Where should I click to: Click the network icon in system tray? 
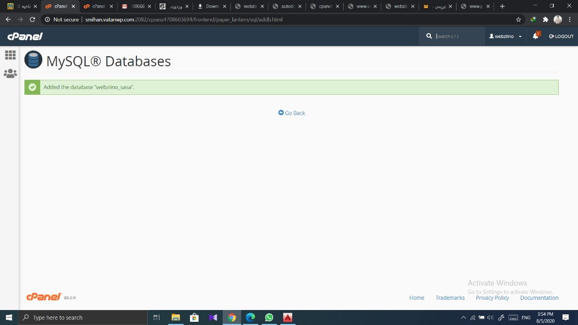pyautogui.click(x=473, y=318)
